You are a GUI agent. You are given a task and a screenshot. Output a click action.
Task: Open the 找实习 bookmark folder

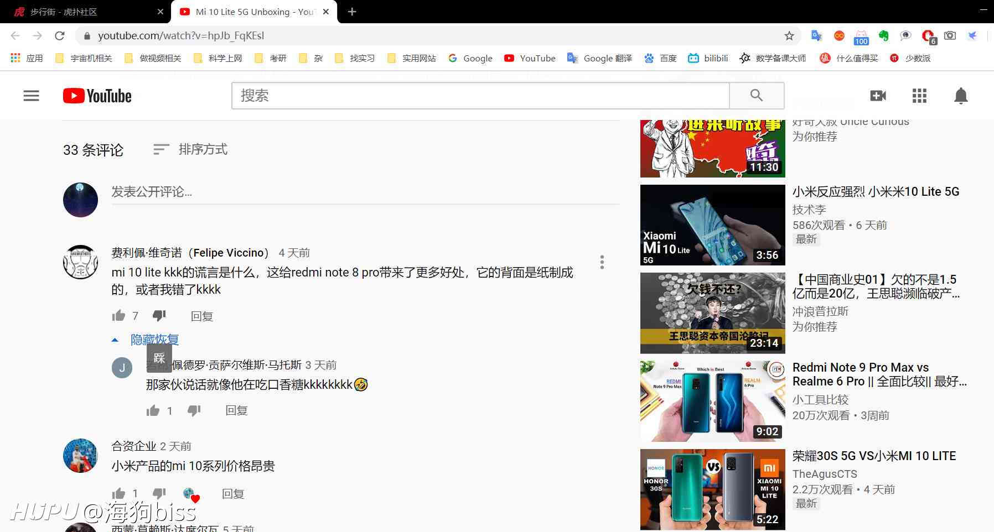pyautogui.click(x=355, y=58)
